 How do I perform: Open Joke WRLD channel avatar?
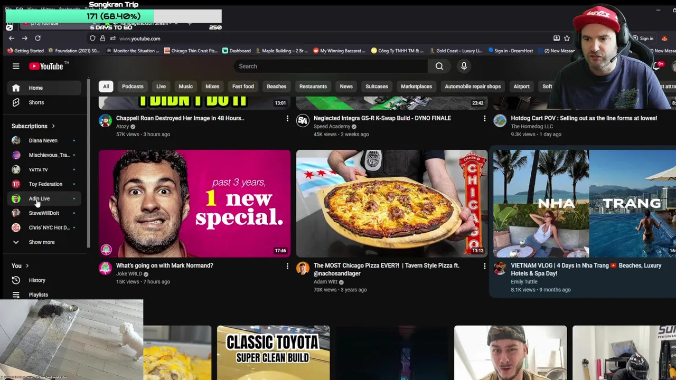coord(105,268)
